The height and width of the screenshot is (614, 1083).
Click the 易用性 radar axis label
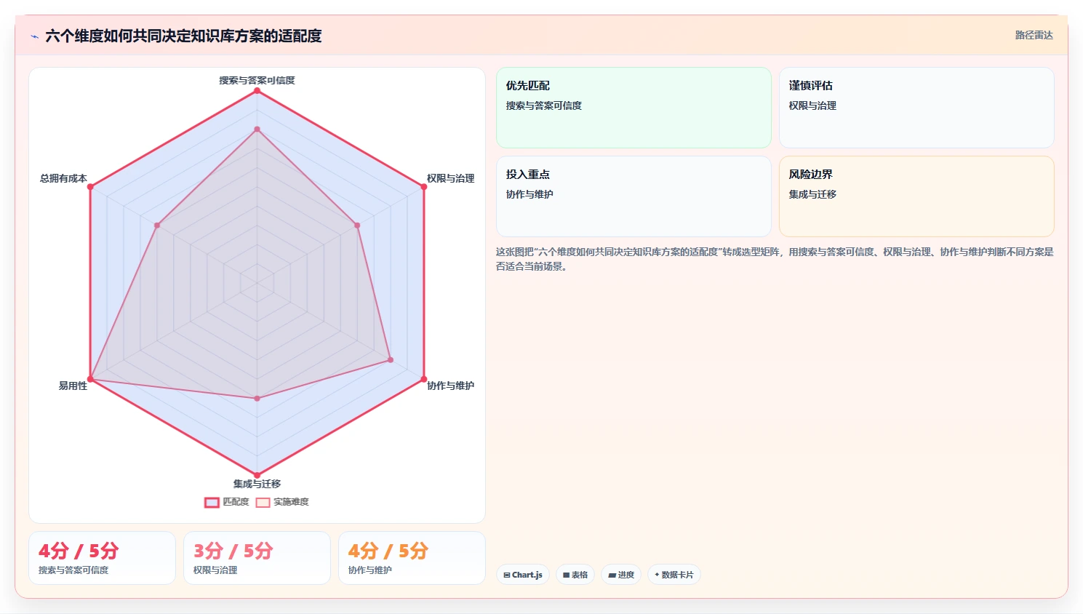(x=73, y=386)
